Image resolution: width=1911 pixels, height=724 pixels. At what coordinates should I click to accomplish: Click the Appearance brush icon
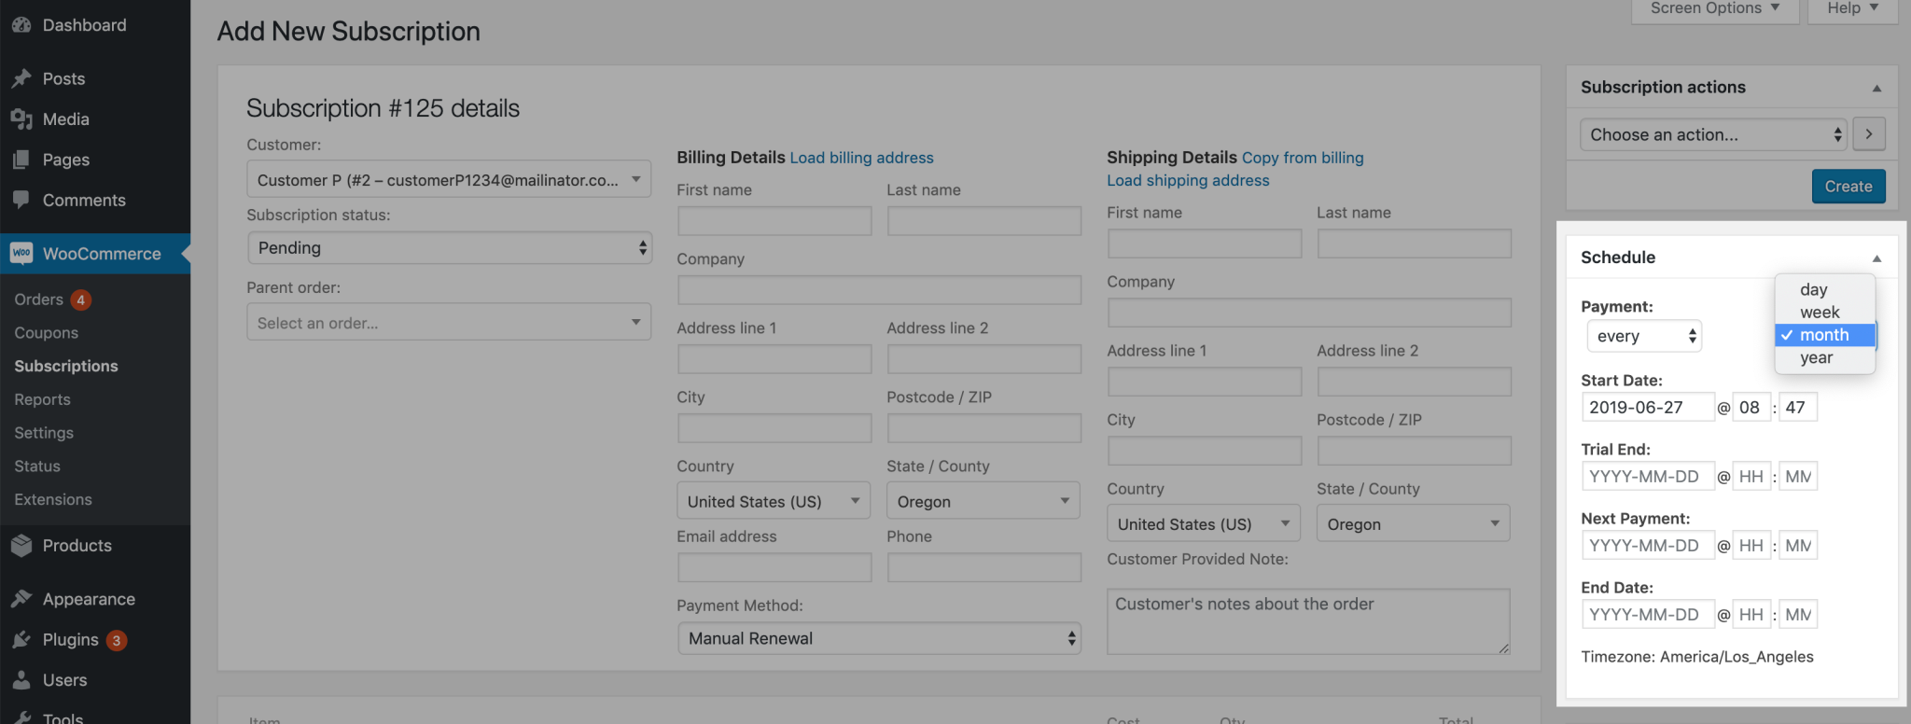coord(21,599)
